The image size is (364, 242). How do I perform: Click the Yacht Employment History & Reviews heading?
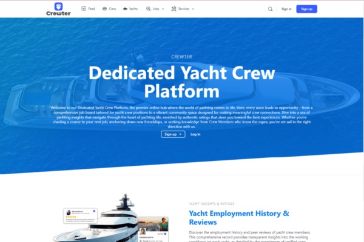239,217
